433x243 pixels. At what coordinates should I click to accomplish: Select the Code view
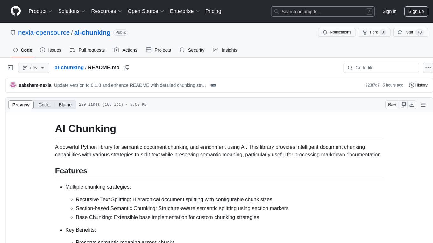click(44, 105)
